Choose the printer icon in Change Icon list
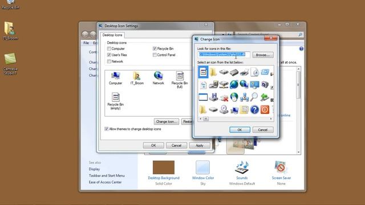 tap(244, 72)
